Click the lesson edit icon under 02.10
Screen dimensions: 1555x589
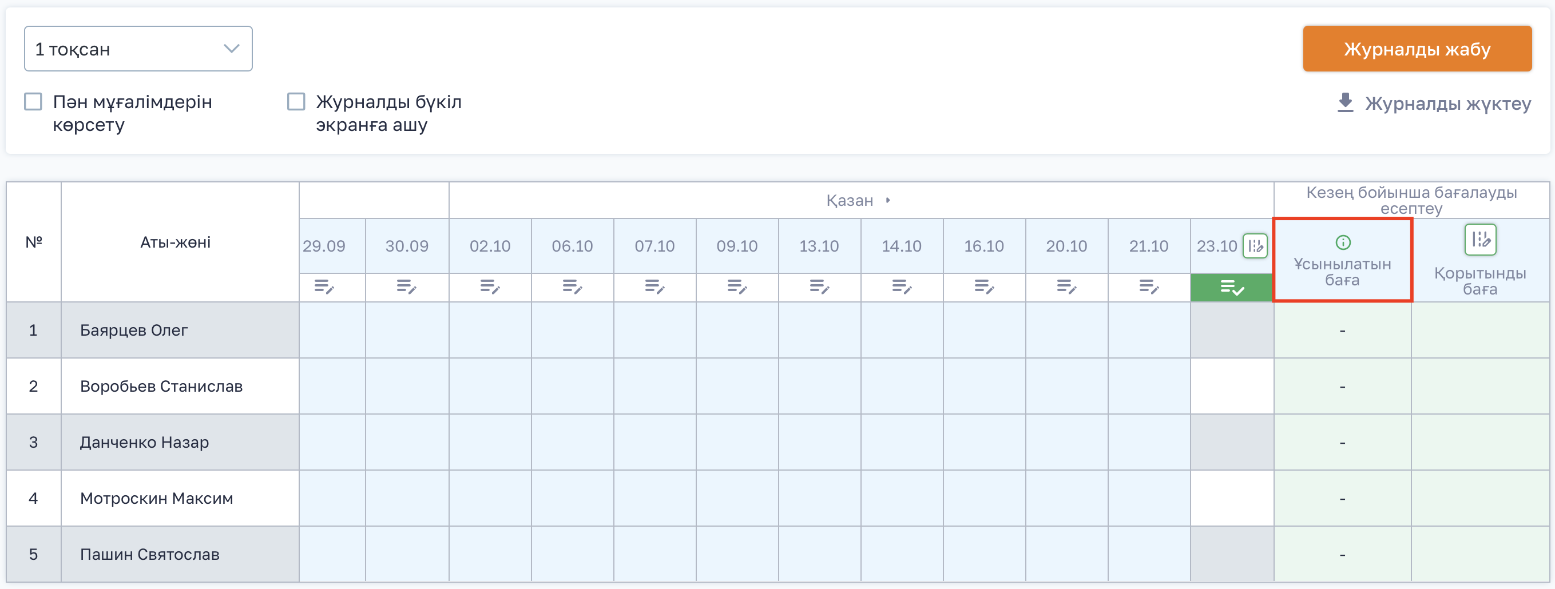(490, 286)
